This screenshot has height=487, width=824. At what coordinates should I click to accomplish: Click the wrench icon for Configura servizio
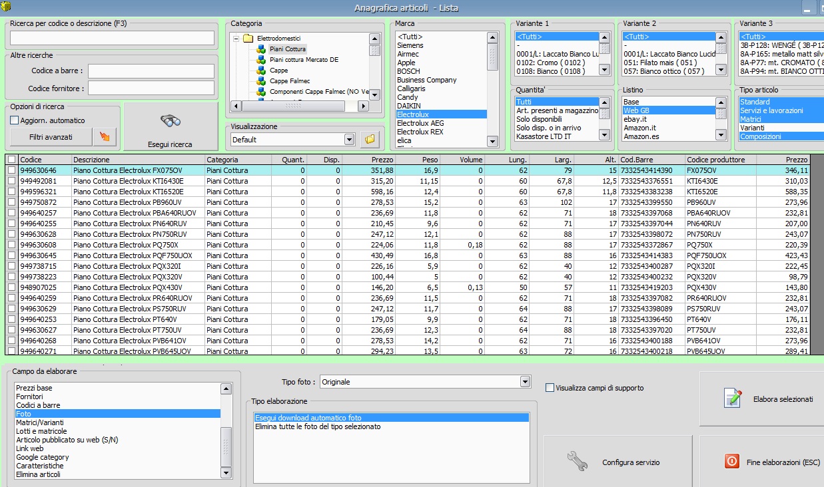point(577,461)
